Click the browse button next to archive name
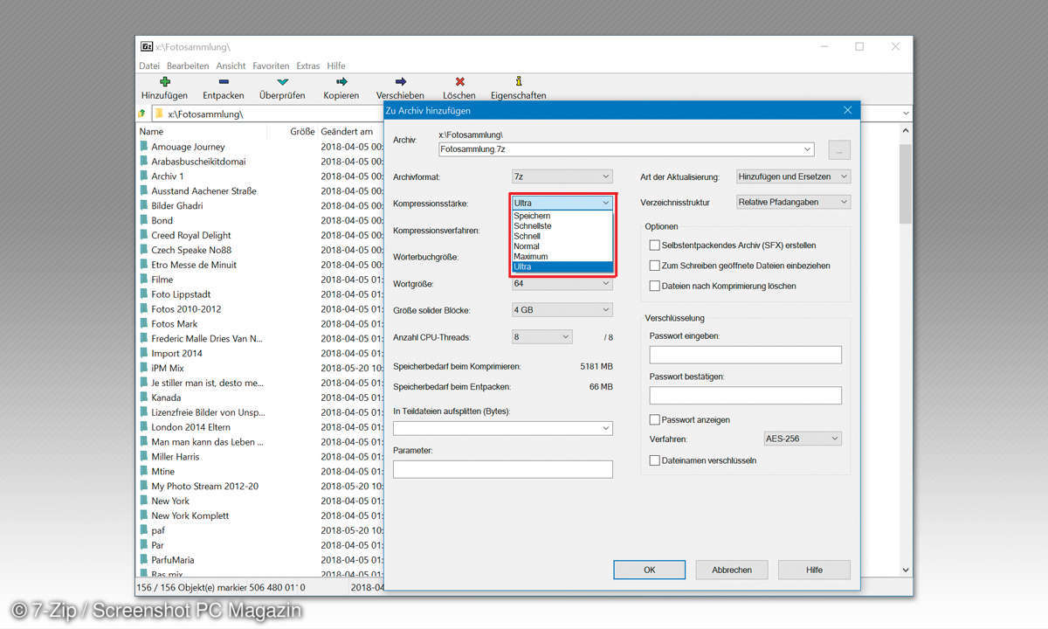 (x=839, y=150)
